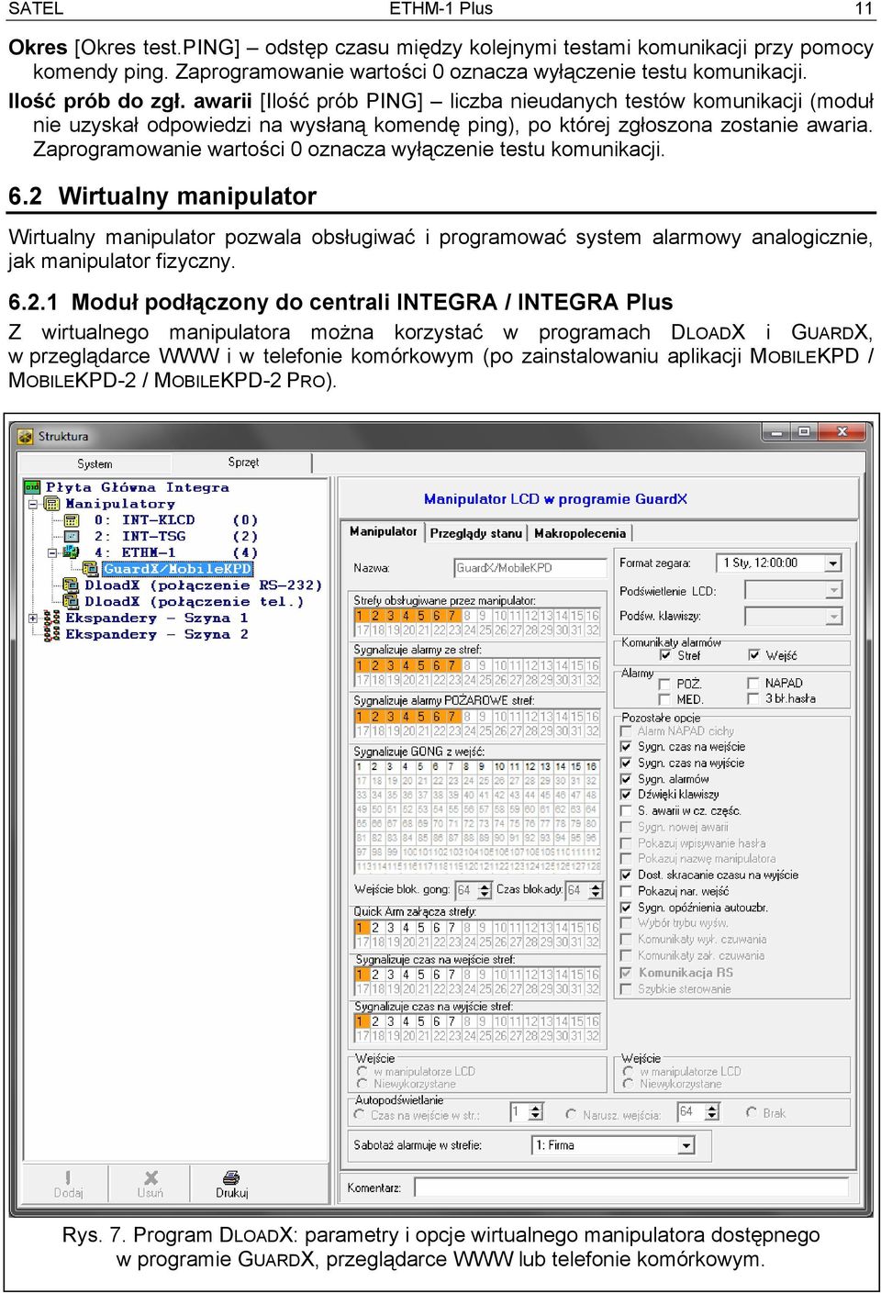Open the Przeglądy stanu tab

475,533
